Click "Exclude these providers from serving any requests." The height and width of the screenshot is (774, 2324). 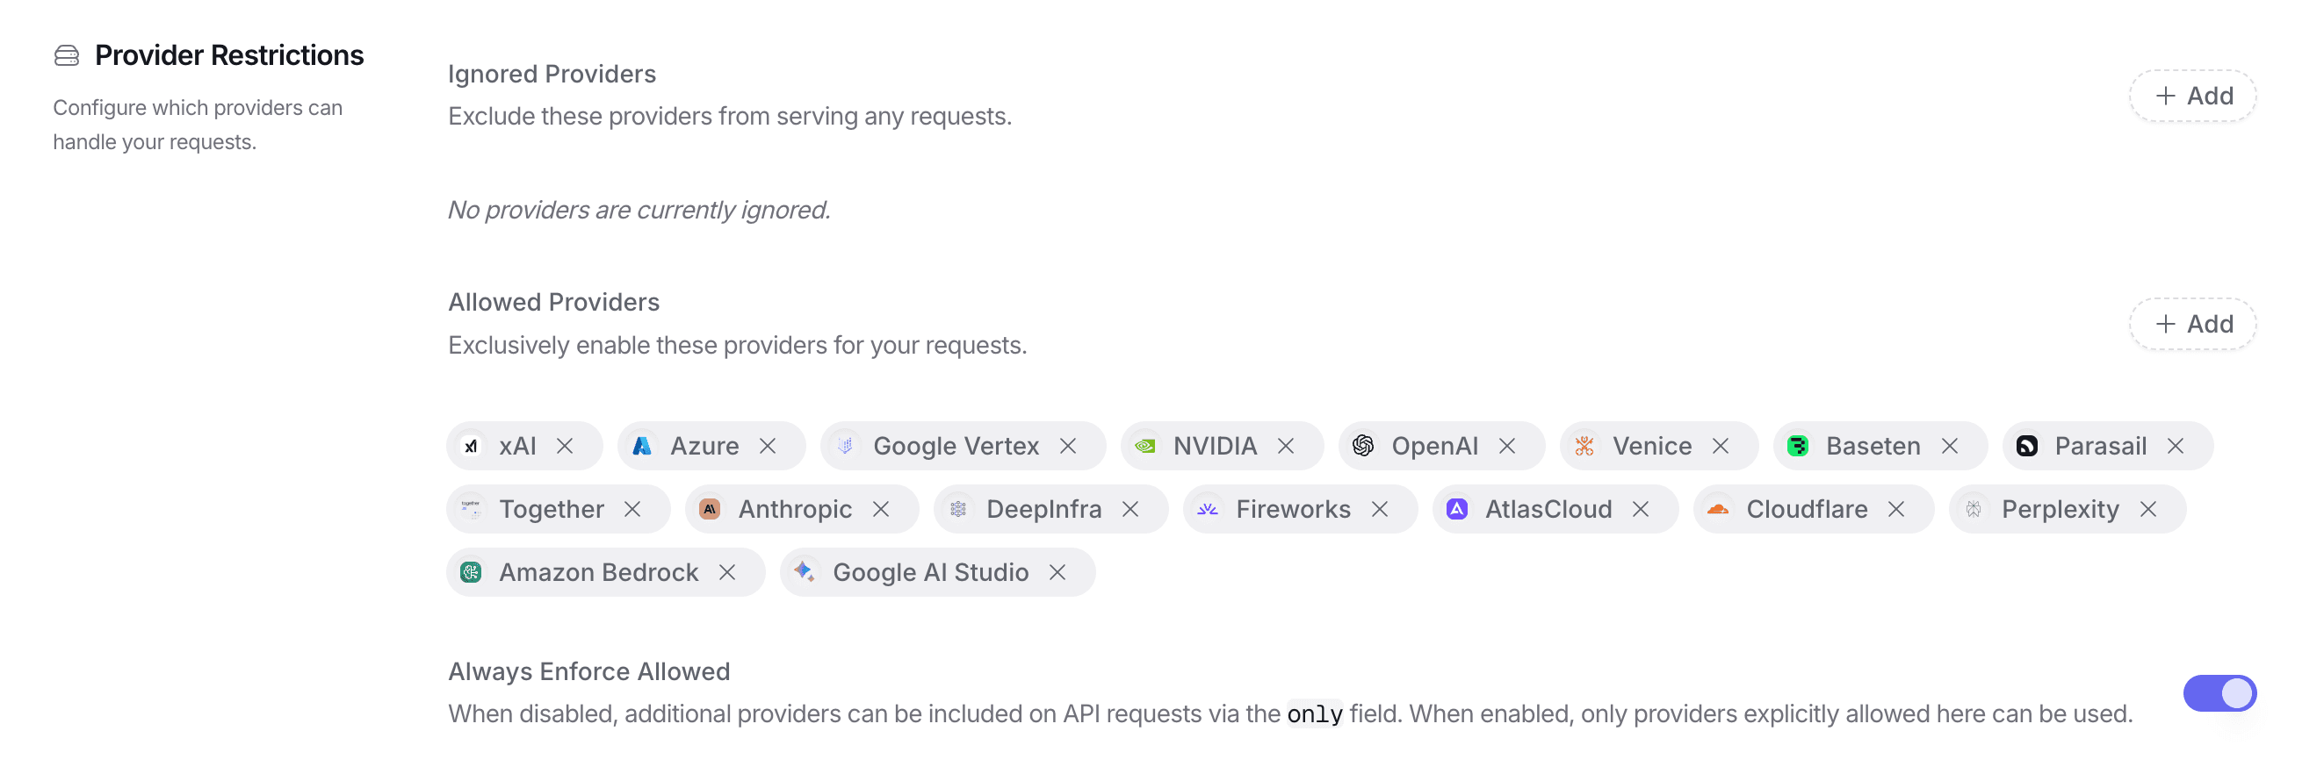pos(730,116)
